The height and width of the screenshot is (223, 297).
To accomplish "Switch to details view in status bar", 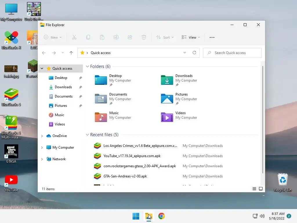I will point(254,189).
